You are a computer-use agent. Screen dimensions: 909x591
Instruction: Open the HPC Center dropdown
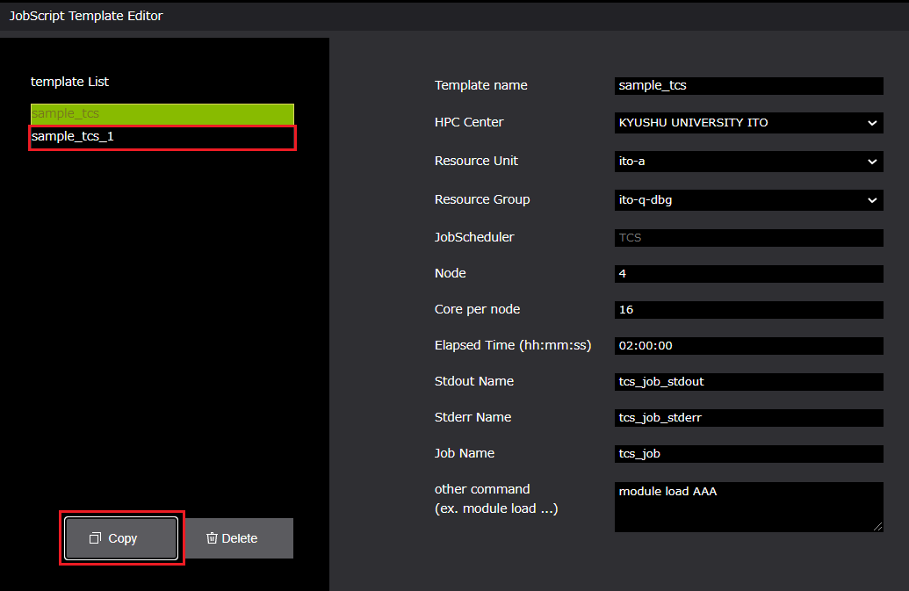748,123
